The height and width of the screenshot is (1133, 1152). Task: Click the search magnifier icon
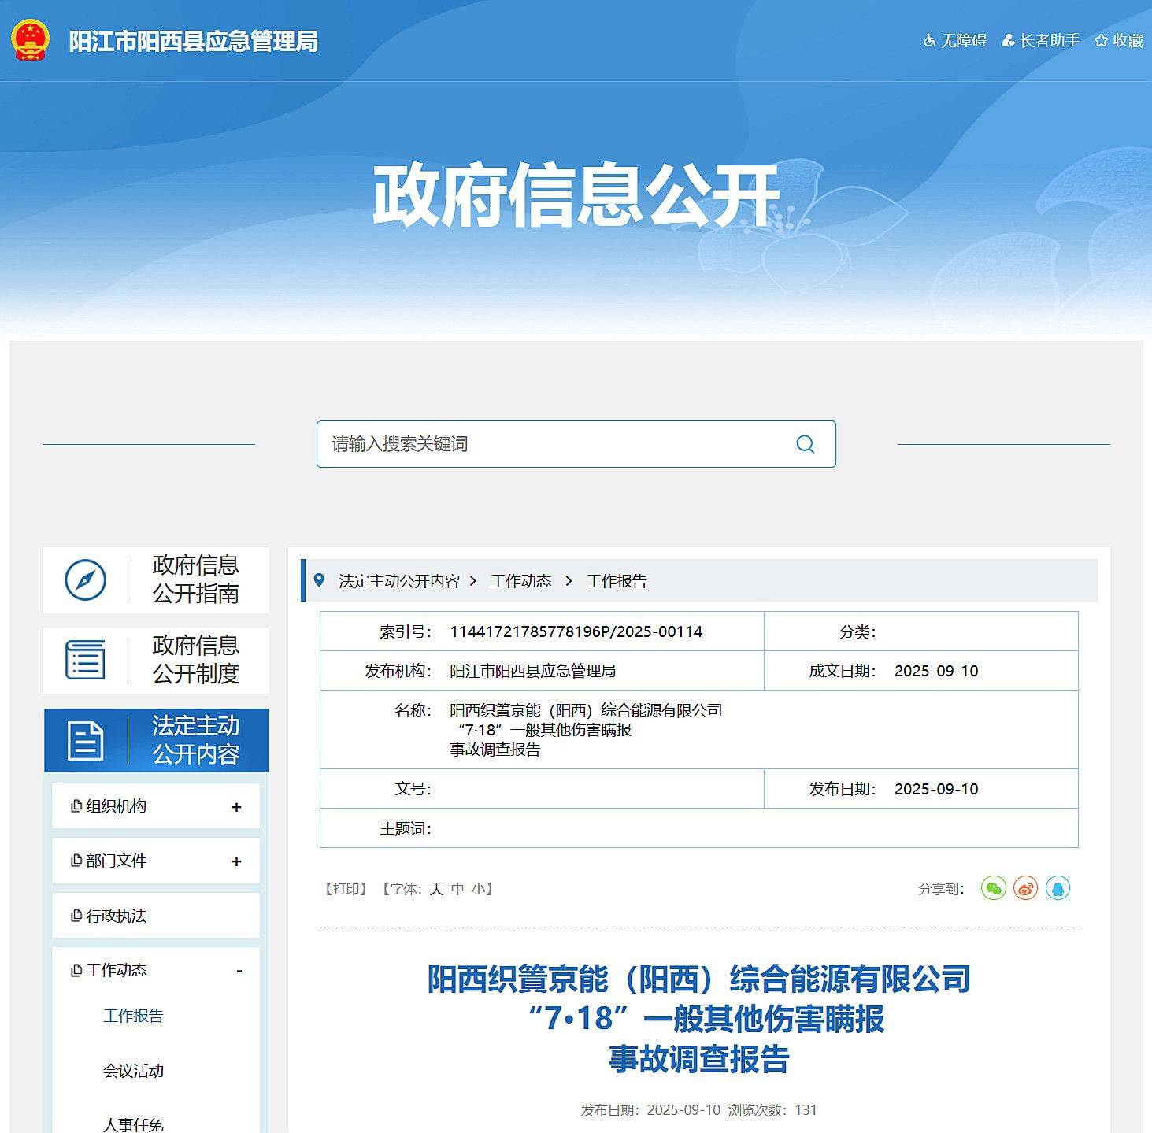[805, 444]
